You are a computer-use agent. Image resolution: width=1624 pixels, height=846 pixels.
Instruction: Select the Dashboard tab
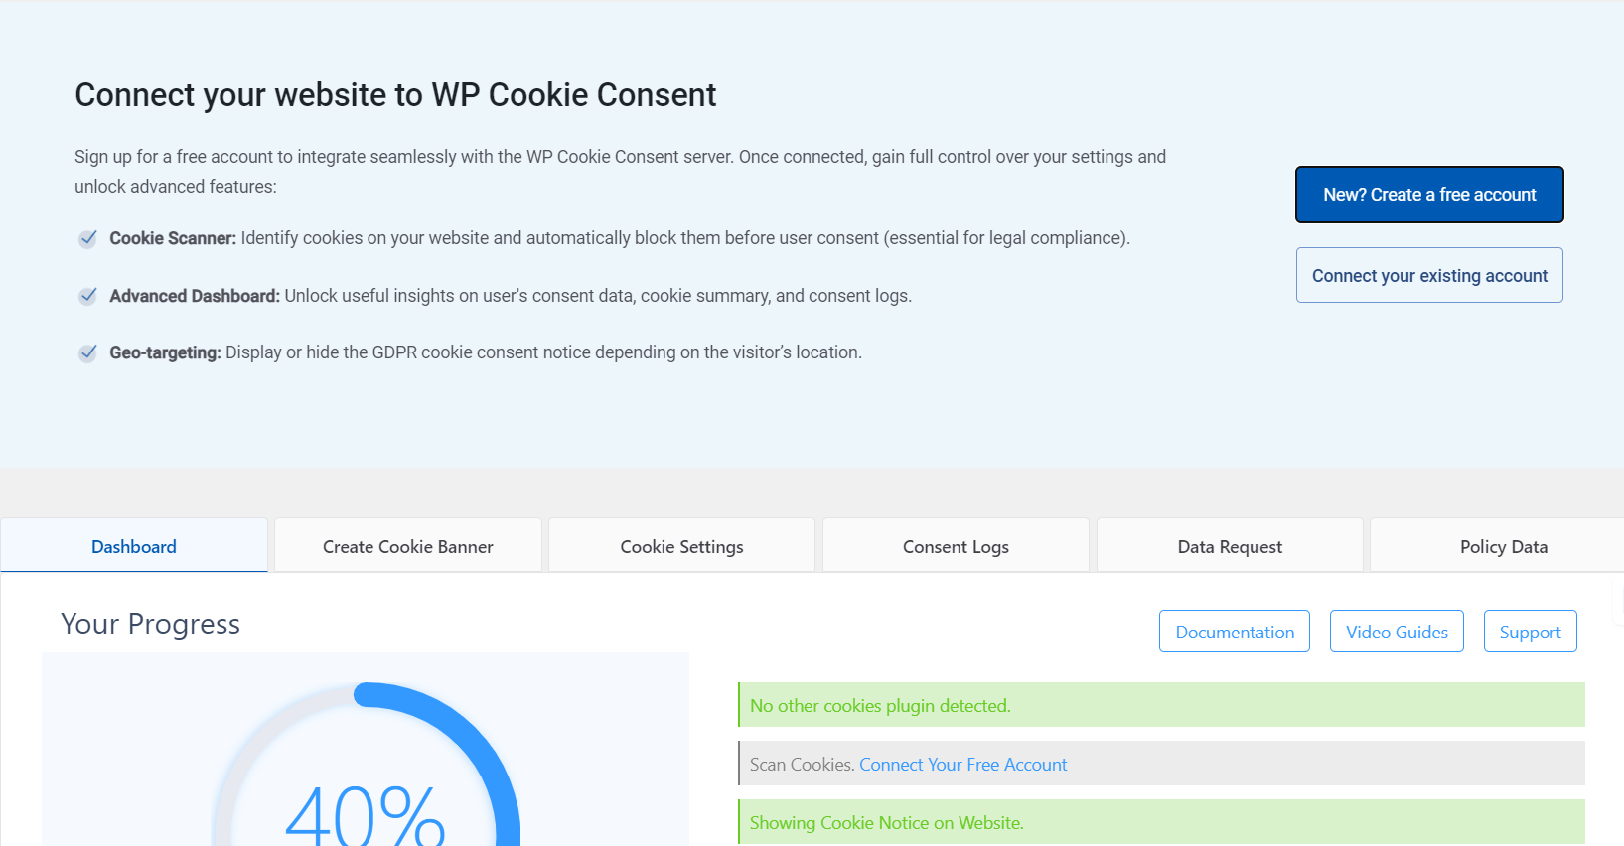(134, 546)
